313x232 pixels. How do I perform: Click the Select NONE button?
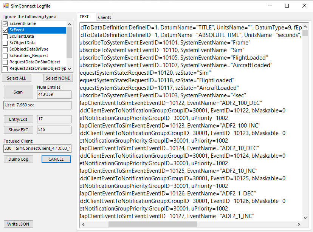(x=58, y=78)
